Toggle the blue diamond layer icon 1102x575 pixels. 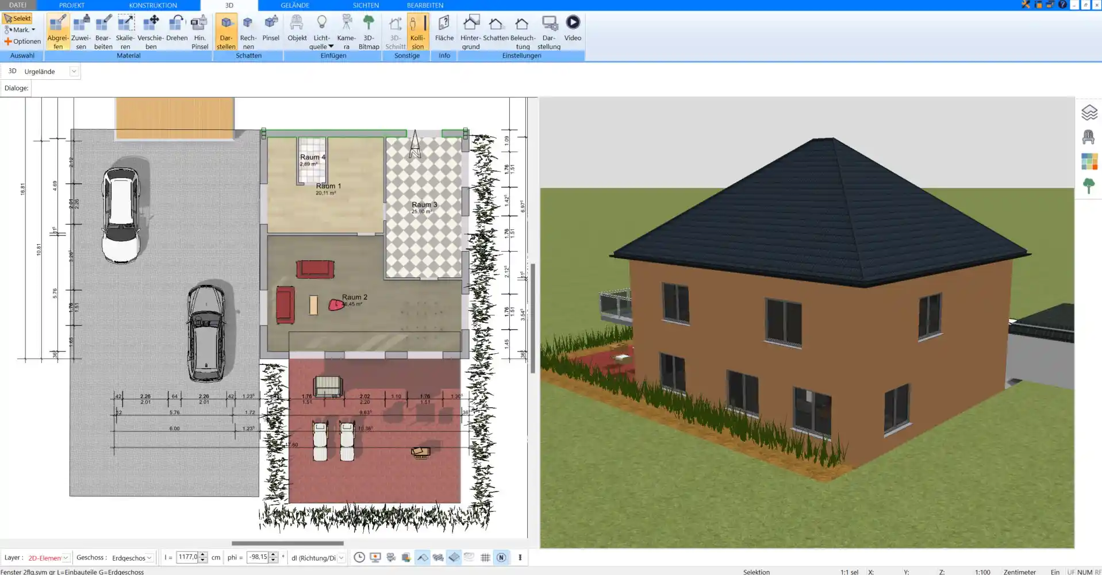pyautogui.click(x=454, y=557)
